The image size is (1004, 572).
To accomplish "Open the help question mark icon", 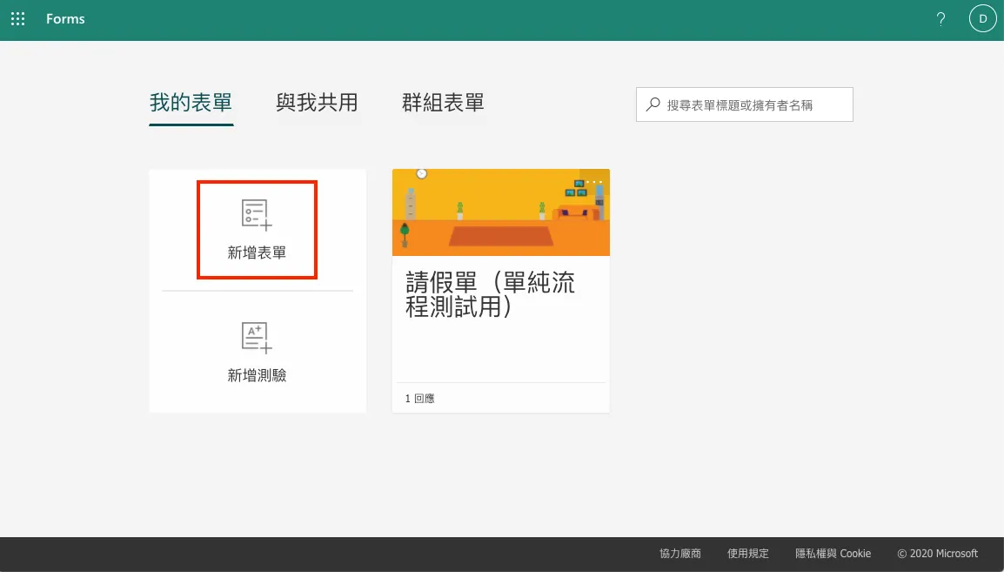I will [940, 19].
